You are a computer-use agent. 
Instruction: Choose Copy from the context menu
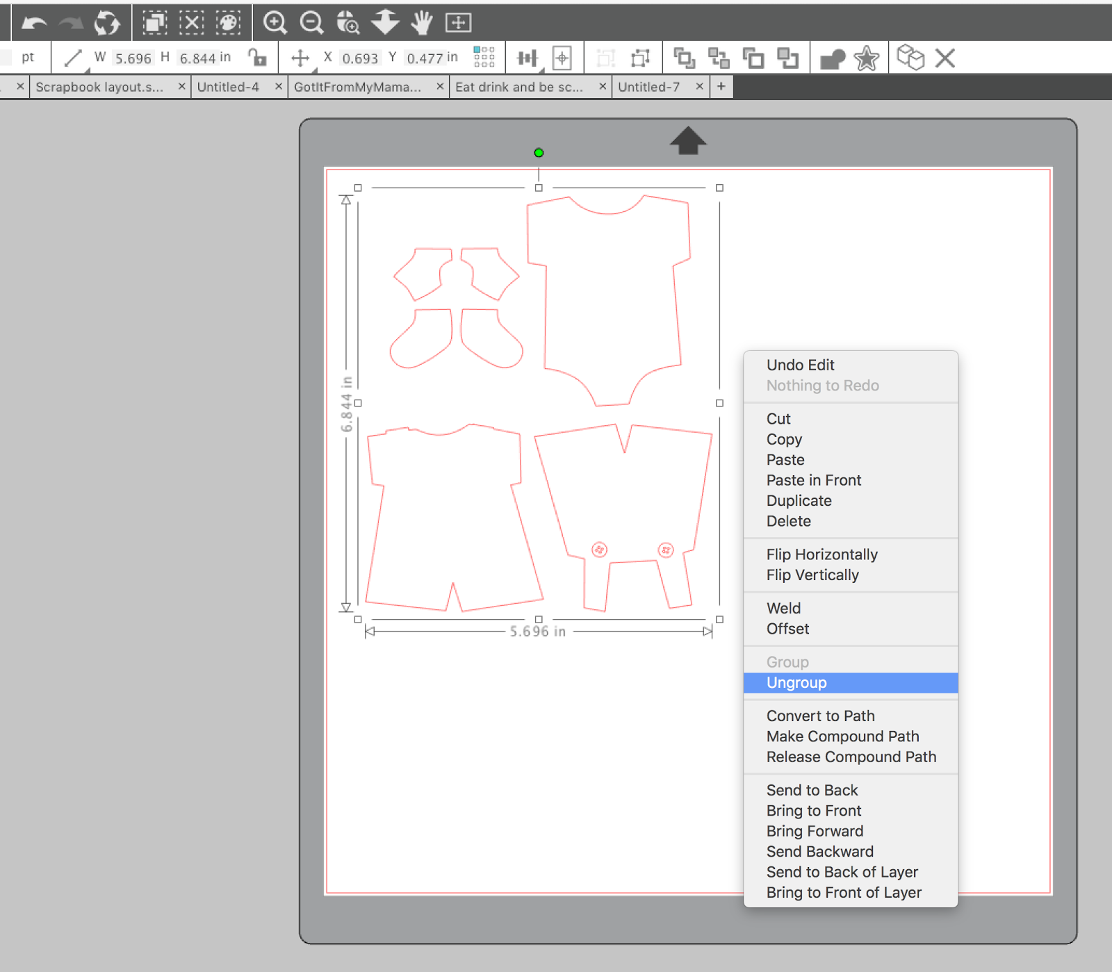(851, 440)
